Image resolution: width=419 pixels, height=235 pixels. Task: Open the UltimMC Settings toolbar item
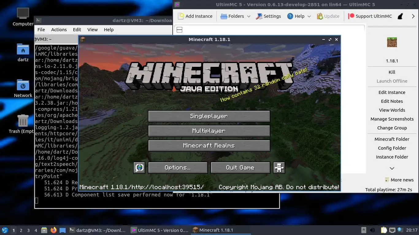(268, 16)
